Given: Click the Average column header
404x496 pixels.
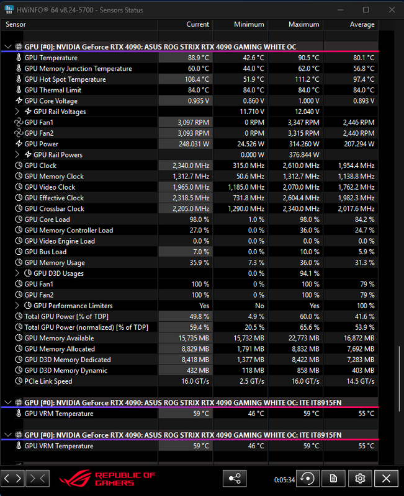Looking at the screenshot, I should pyautogui.click(x=351, y=24).
